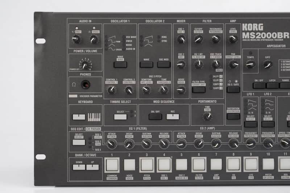The height and width of the screenshot is (193, 290).
Task: Select the sawtooth wave indicator of Oscillator 2
Action: (x=141, y=37)
